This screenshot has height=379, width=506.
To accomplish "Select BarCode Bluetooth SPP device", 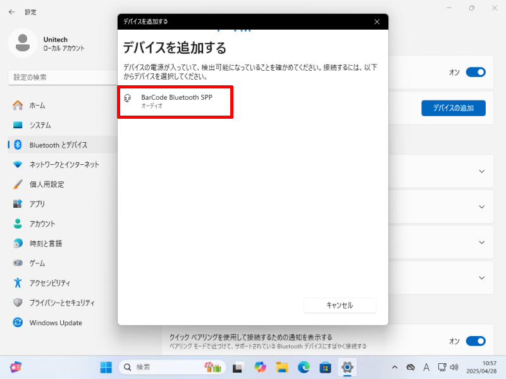I will click(x=175, y=102).
